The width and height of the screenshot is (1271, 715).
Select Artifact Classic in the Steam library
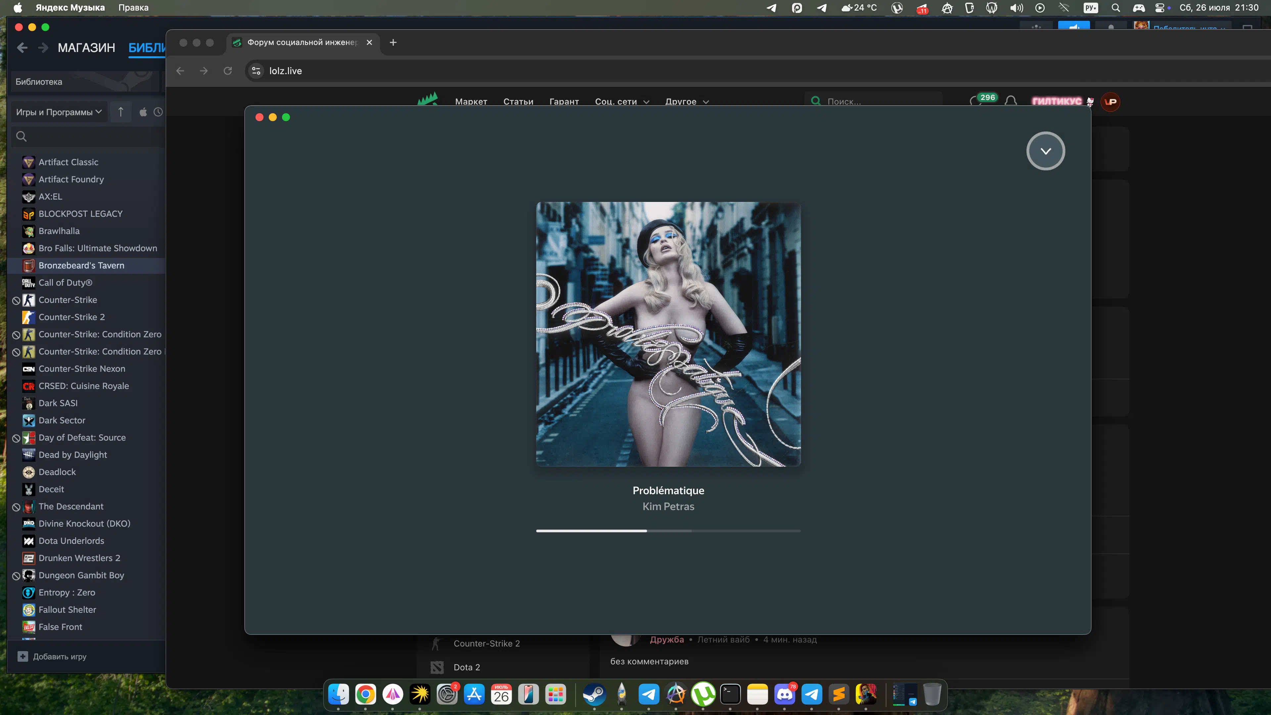pyautogui.click(x=68, y=162)
